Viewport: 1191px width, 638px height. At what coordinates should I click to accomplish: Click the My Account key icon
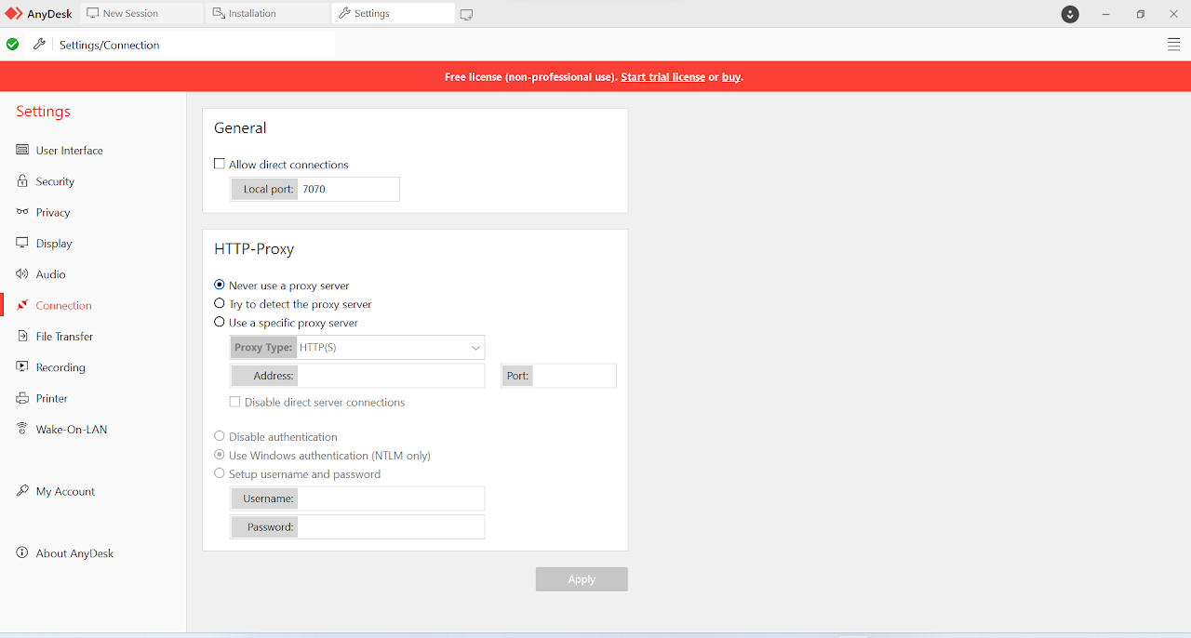22,491
